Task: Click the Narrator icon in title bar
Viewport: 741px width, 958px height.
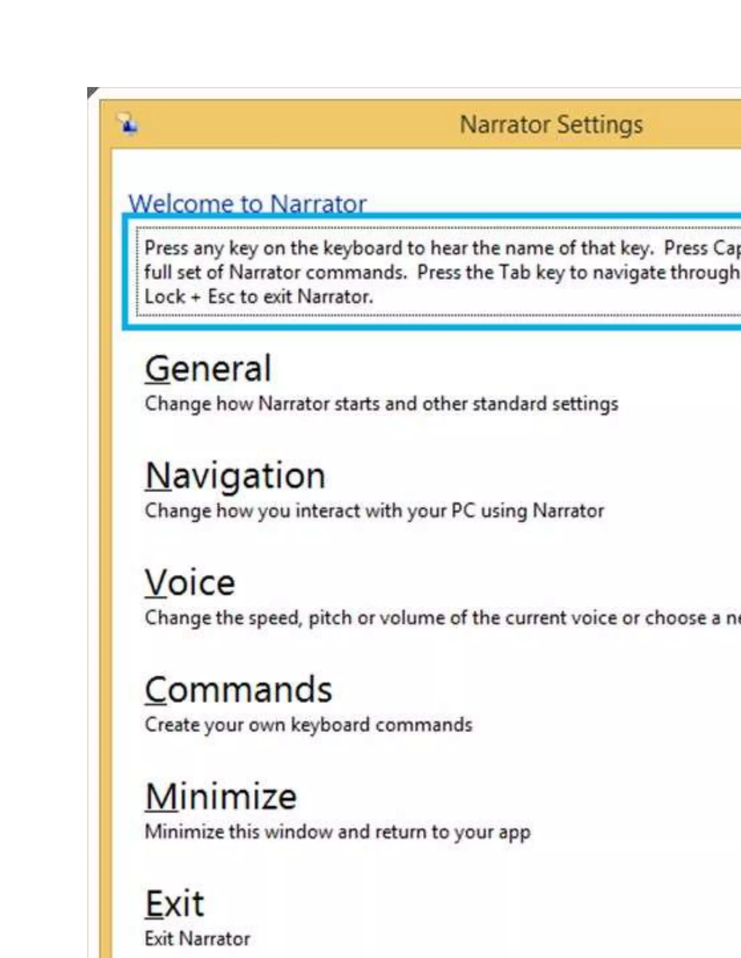Action: coord(128,124)
